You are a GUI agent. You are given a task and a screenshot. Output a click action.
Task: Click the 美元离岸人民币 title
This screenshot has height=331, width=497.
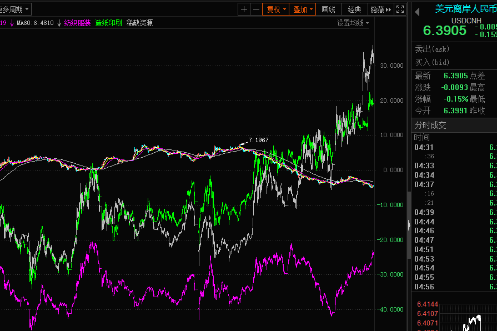pos(465,8)
